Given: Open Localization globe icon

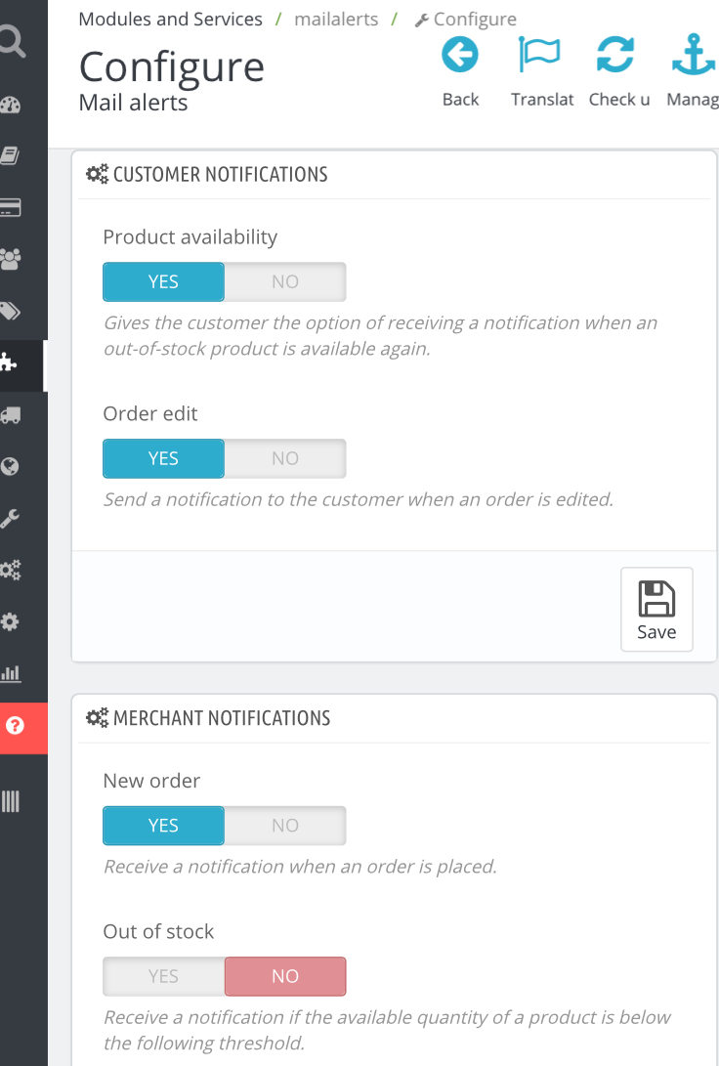Looking at the screenshot, I should pyautogui.click(x=11, y=466).
